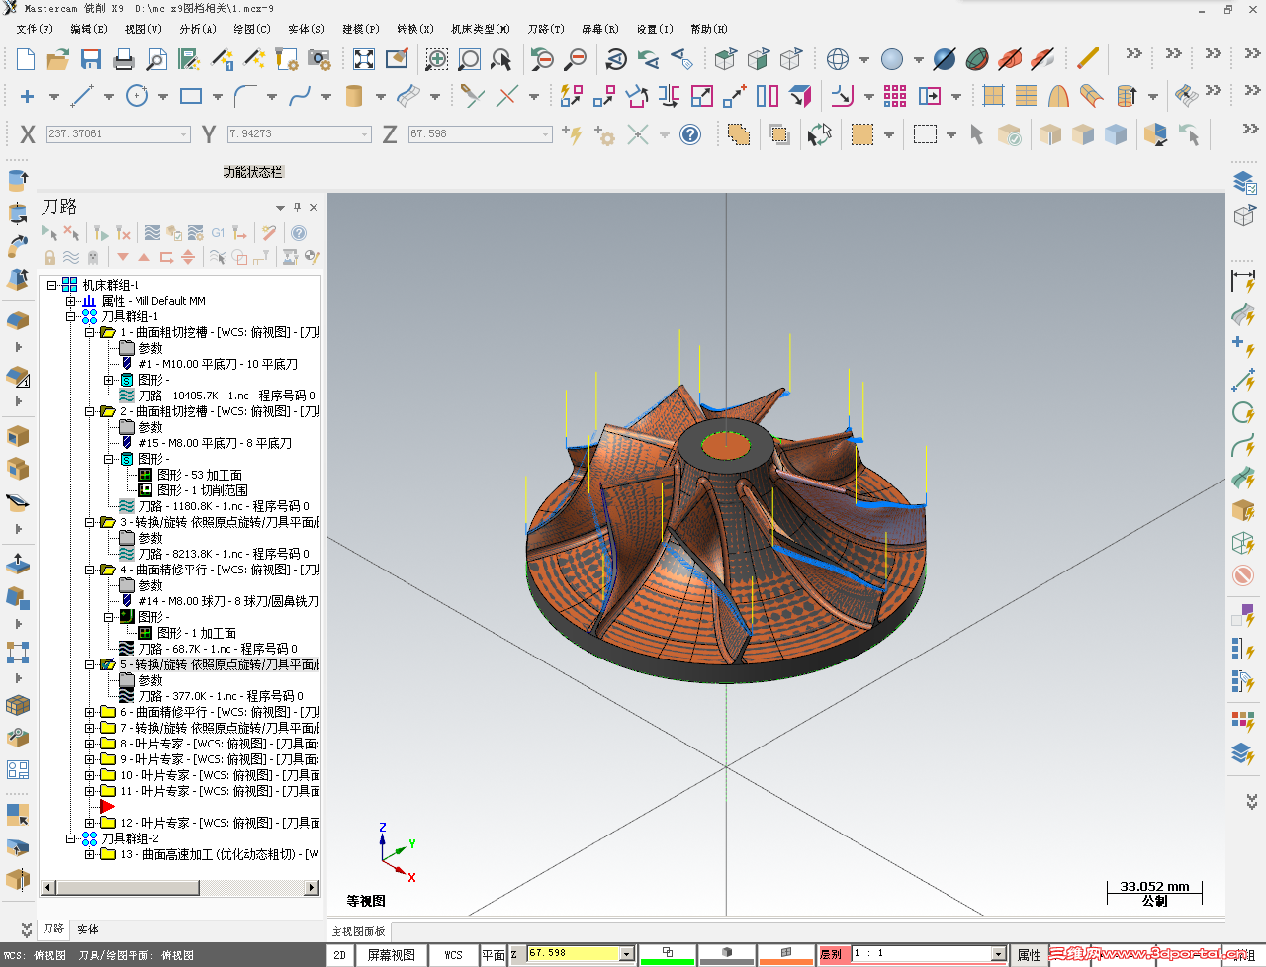Open the Z depth dropdown in status bar
This screenshot has height=967, width=1266.
(x=626, y=954)
